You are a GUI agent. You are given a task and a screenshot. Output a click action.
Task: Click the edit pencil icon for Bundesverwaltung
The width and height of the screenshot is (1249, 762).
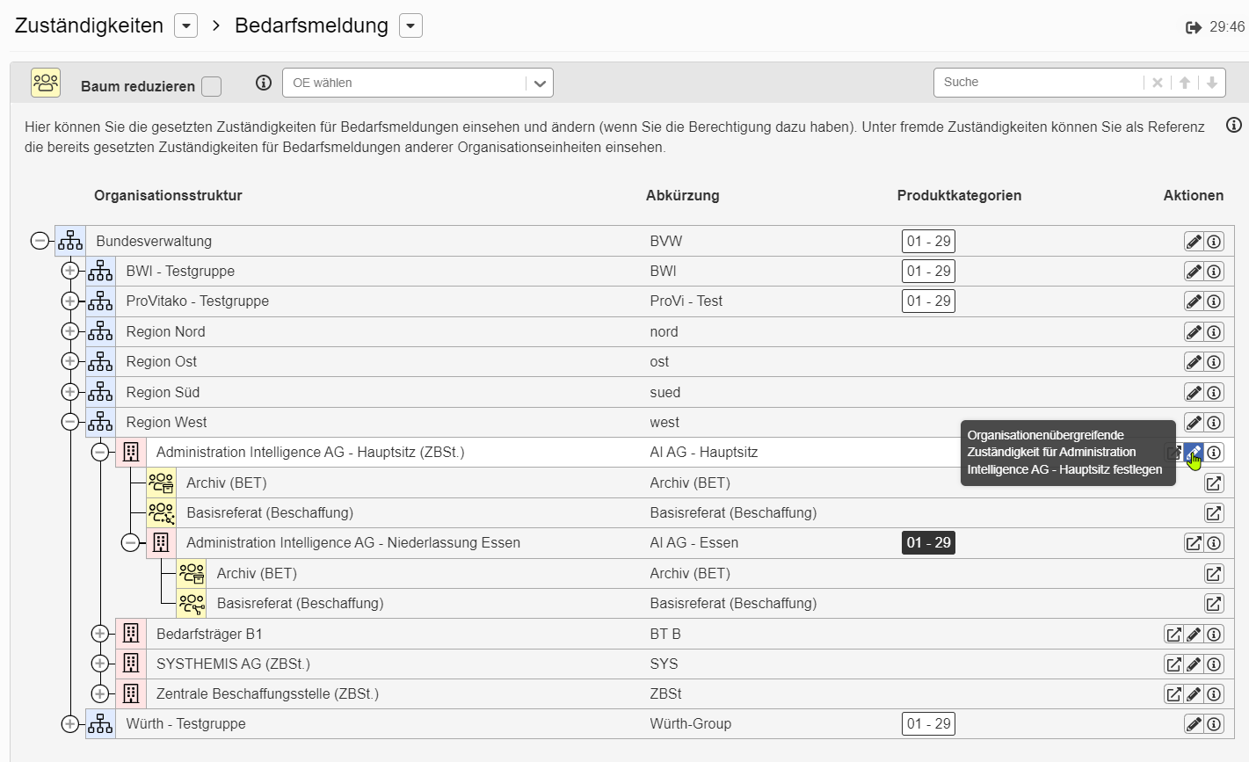(x=1193, y=241)
